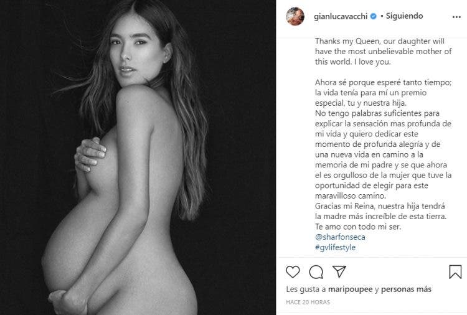The height and width of the screenshot is (315, 467).
Task: Share the post via paper plane icon
Action: click(339, 271)
